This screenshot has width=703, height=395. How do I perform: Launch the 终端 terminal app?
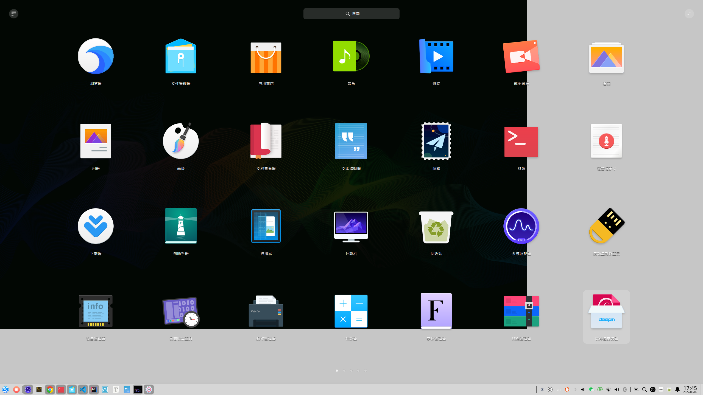tap(521, 142)
